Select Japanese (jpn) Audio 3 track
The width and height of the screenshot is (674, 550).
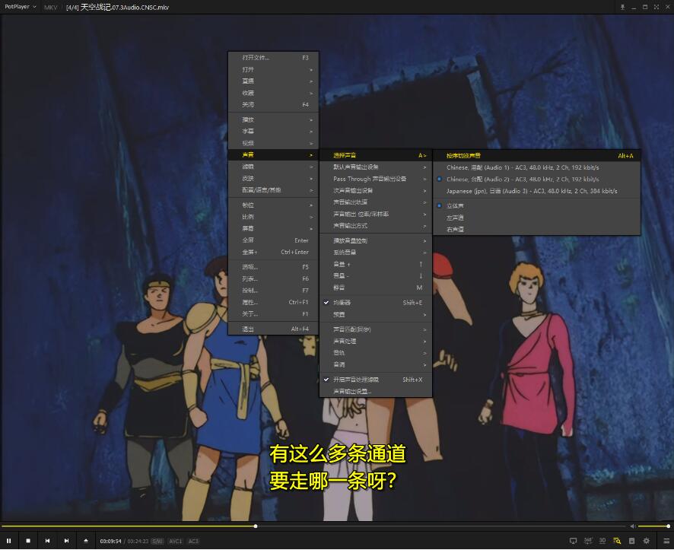[x=532, y=191]
